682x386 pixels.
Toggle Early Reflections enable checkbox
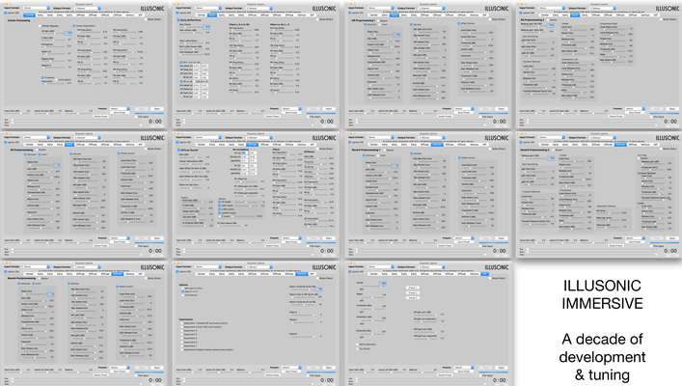pyautogui.click(x=178, y=20)
